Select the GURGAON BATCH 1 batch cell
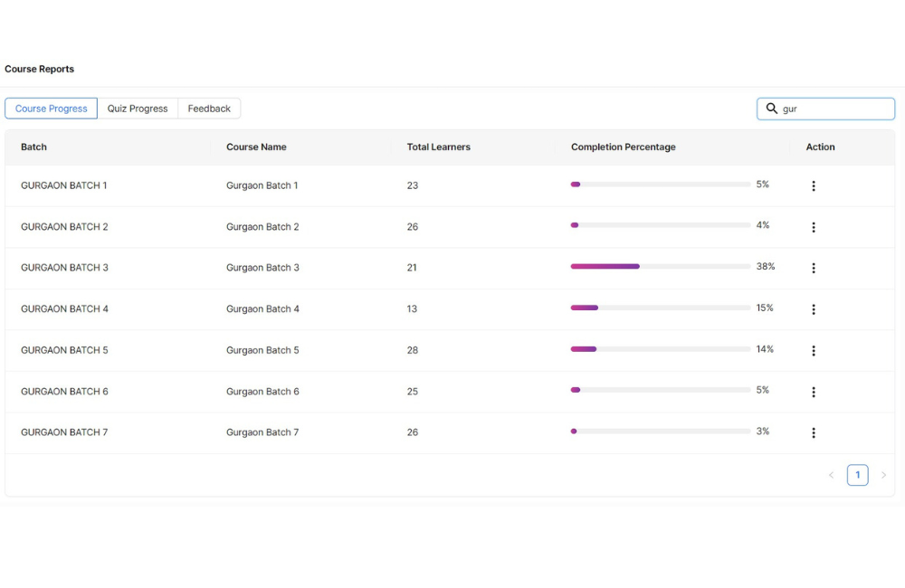The image size is (905, 588). click(x=64, y=185)
